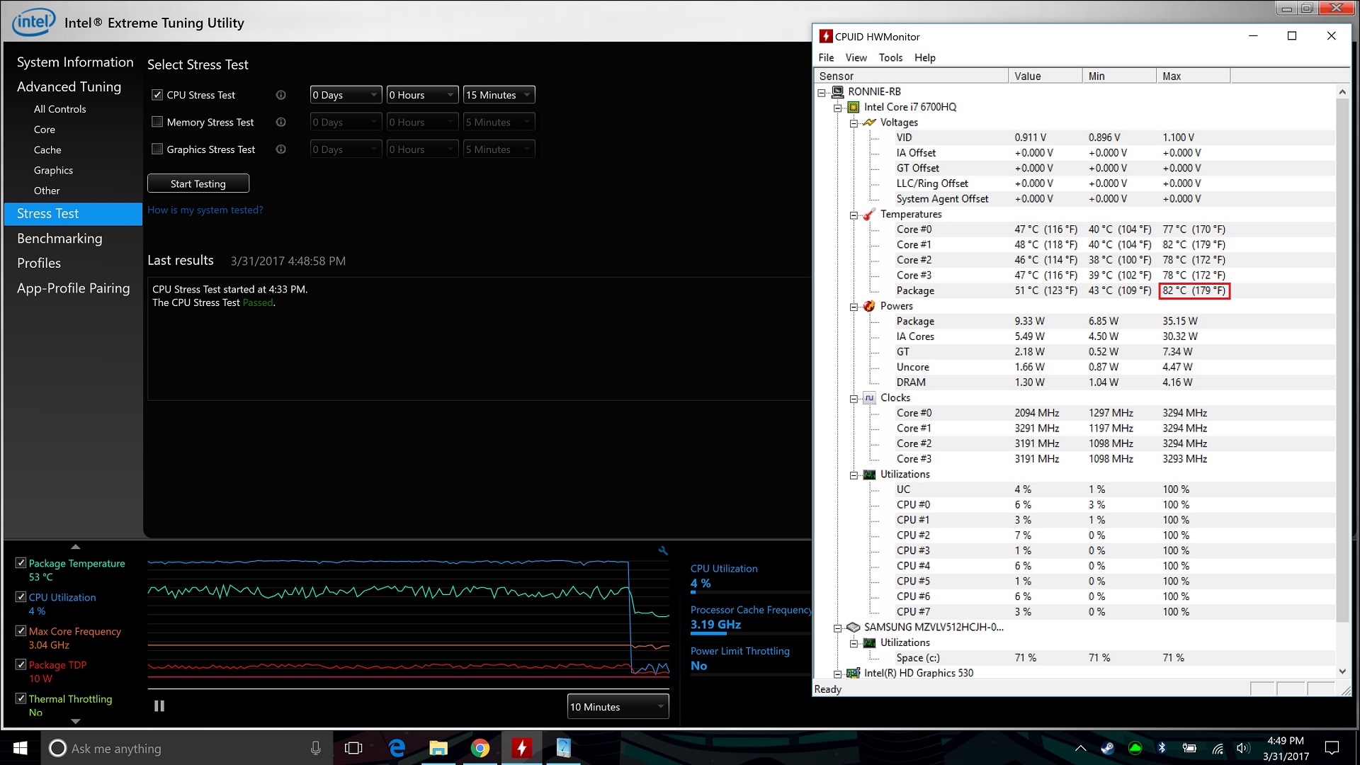Open HWMonitor Tools menu
The image size is (1360, 765).
click(890, 57)
